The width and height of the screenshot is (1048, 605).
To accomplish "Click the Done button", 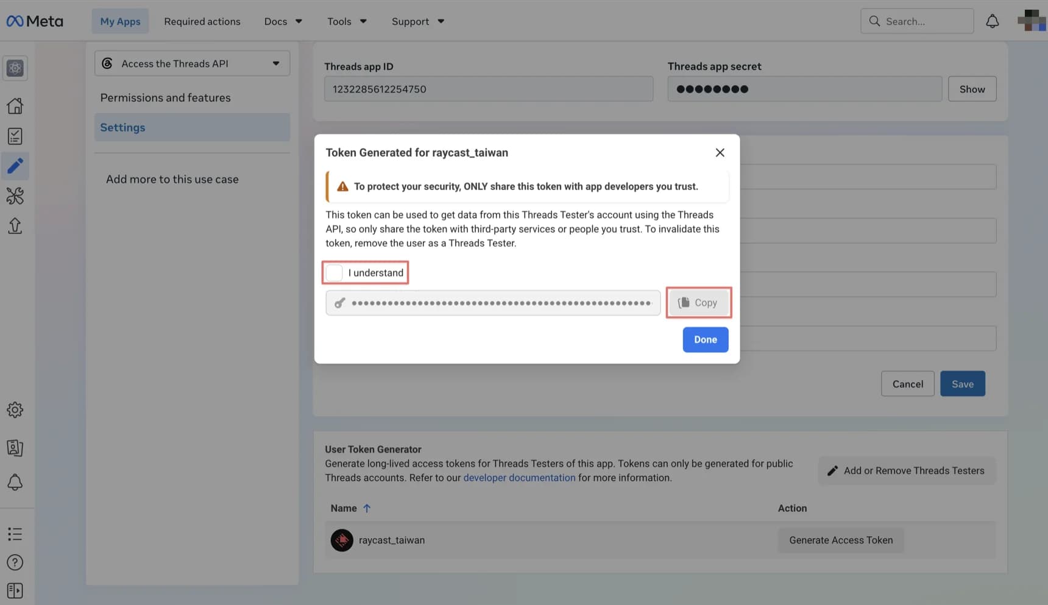I will point(705,340).
